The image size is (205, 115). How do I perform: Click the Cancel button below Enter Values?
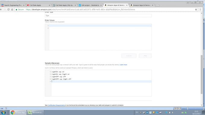tap(129, 56)
